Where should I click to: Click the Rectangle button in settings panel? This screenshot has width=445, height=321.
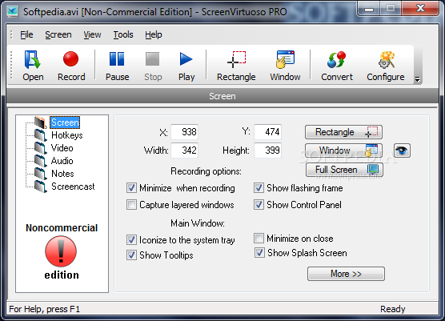click(x=343, y=132)
